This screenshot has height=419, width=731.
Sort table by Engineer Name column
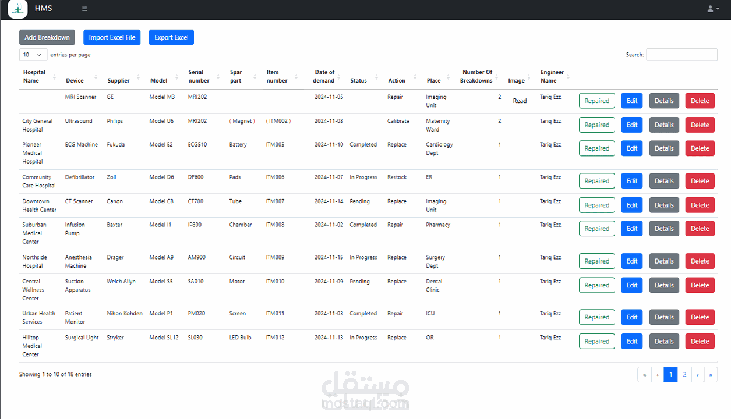[x=555, y=76]
